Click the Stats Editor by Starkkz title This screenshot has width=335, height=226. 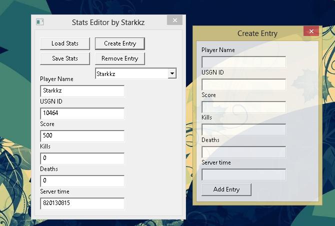[x=108, y=22]
